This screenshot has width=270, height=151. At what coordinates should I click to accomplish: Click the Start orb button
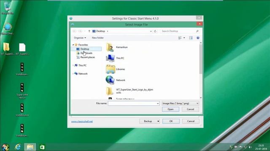(5, 147)
